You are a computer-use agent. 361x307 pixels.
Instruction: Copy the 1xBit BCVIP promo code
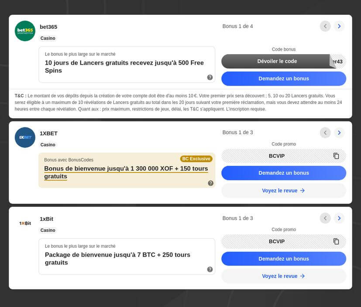(x=336, y=241)
